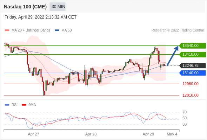
Task: Click the Research © 2022 Trading Central credit
Action: coord(178,30)
